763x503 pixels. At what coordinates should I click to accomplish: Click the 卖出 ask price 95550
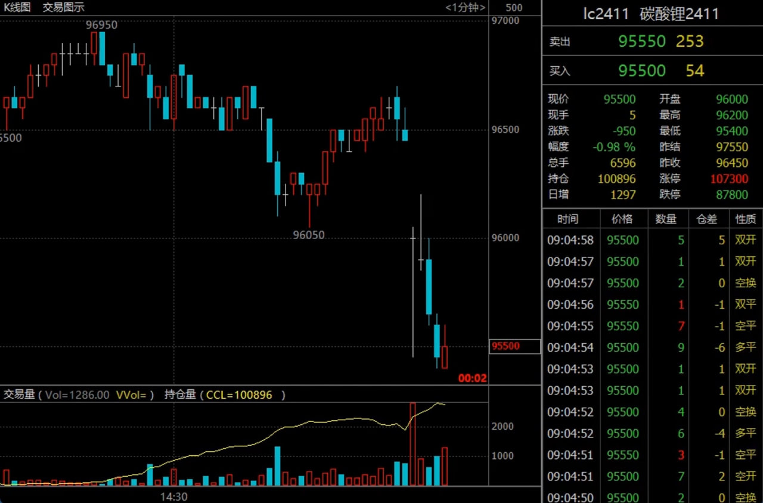click(x=641, y=41)
